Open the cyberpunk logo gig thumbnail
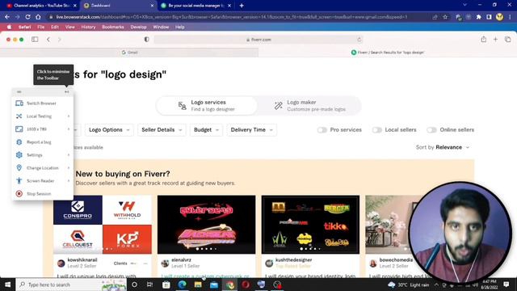517x291 pixels. point(207,225)
